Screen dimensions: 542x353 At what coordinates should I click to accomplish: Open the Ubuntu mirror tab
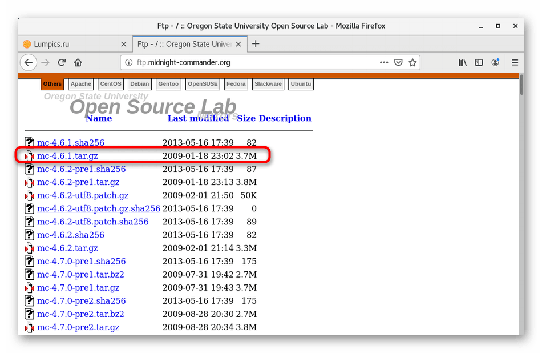(301, 84)
